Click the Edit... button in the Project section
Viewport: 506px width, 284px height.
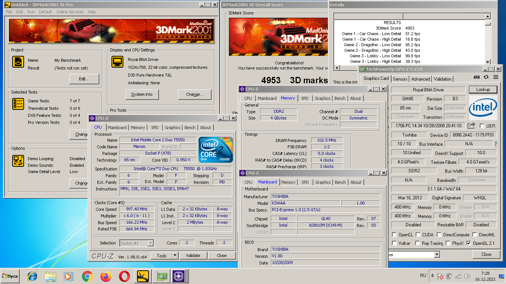point(84,79)
